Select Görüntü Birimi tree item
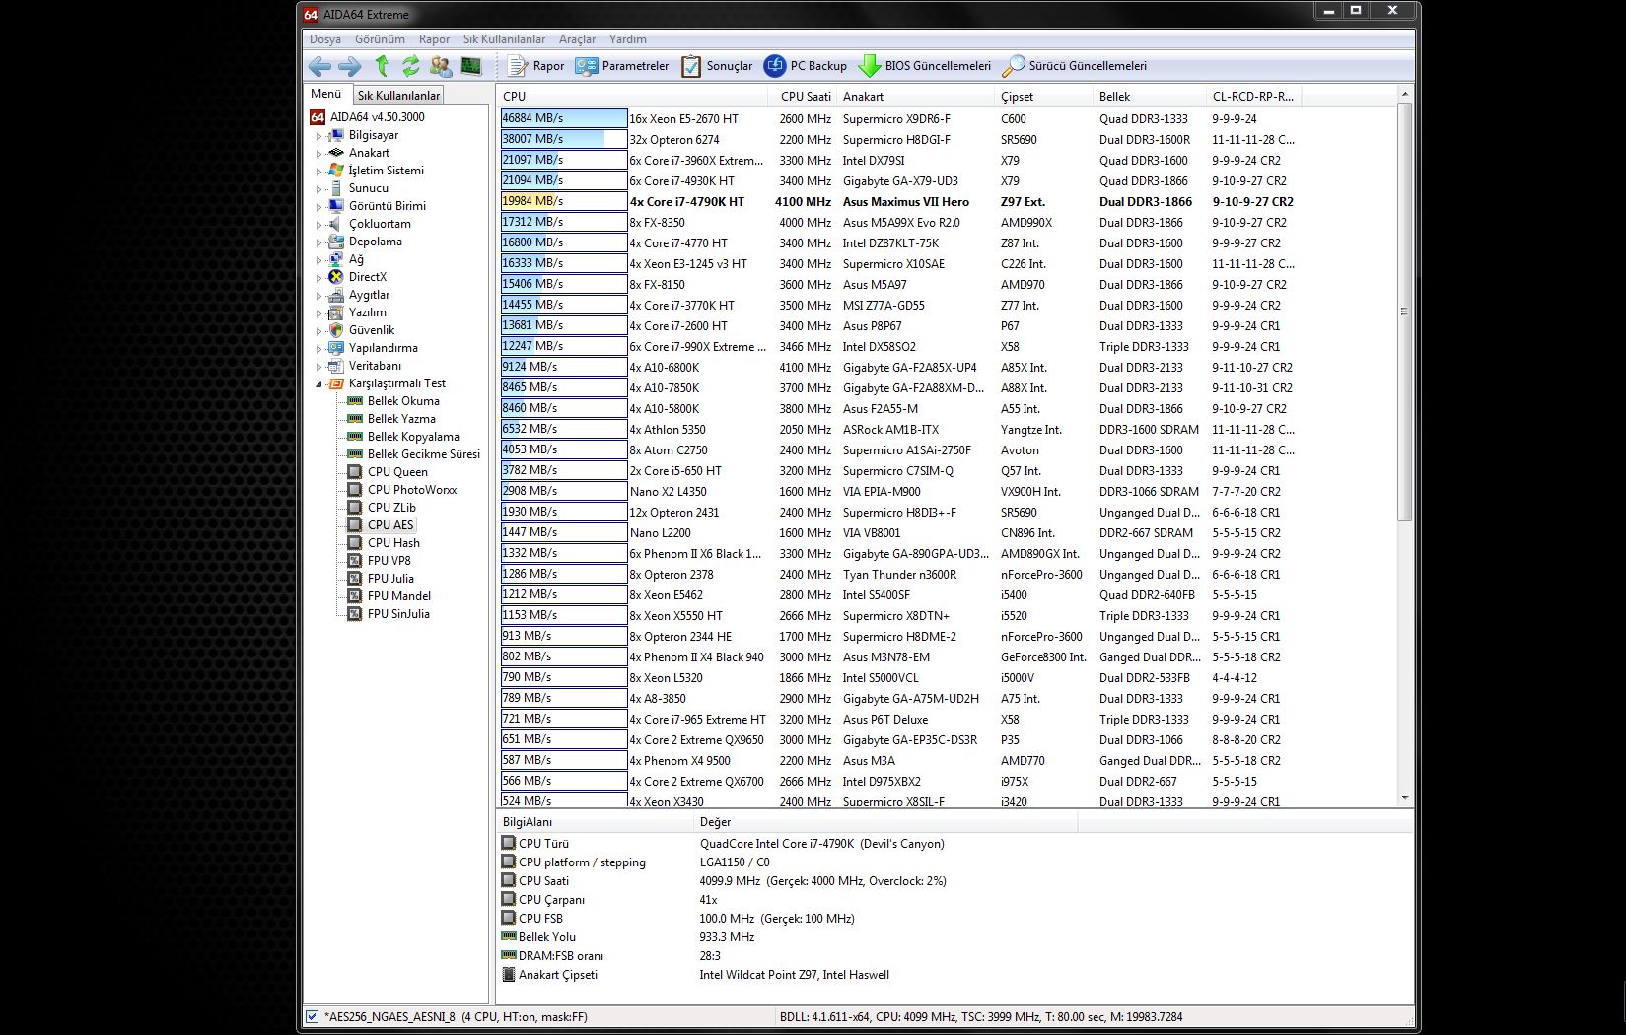Viewport: 1626px width, 1035px height. pos(388,206)
